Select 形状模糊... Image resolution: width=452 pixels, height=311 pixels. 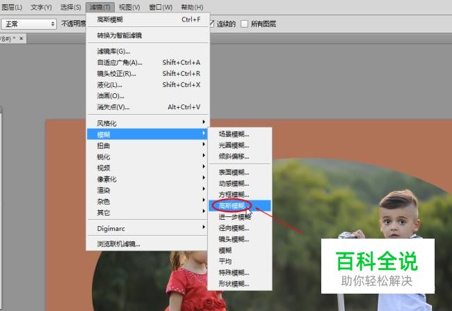pyautogui.click(x=239, y=284)
